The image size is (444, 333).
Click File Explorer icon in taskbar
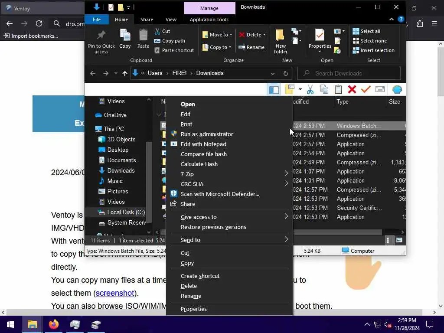(x=32, y=324)
